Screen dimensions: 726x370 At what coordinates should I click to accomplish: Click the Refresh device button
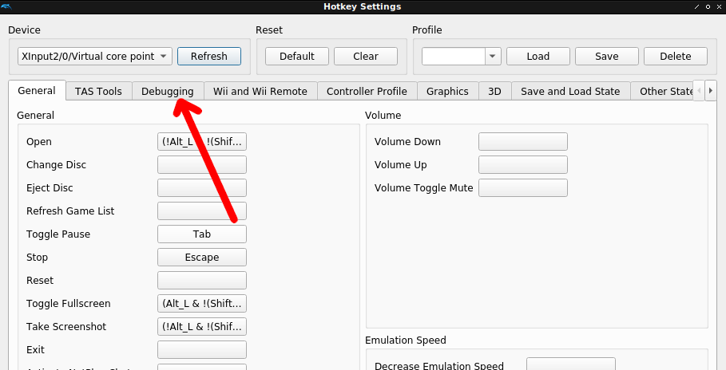coord(208,57)
